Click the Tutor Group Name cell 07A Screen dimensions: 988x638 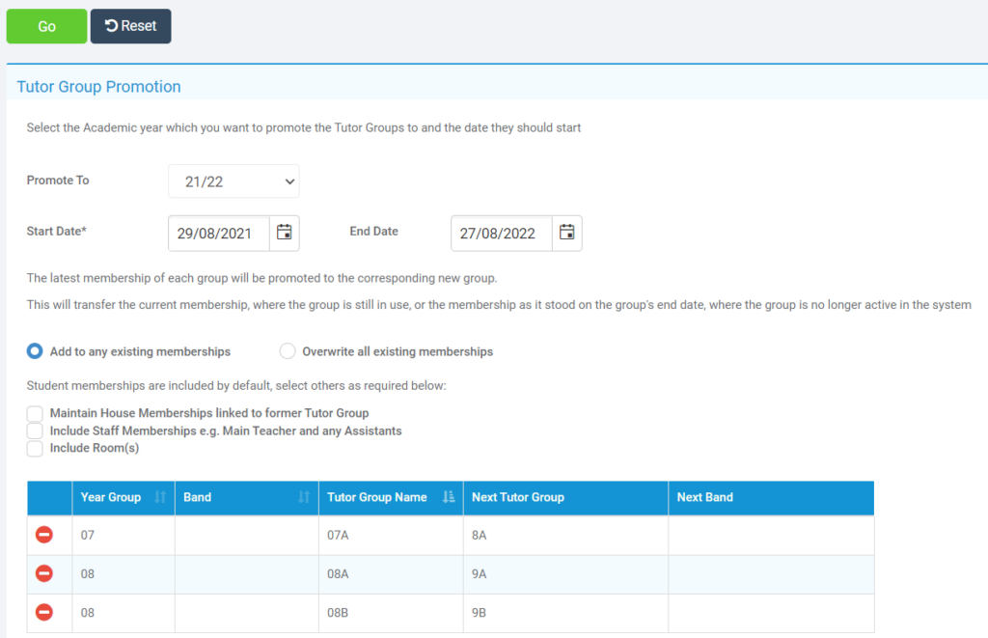(x=392, y=536)
